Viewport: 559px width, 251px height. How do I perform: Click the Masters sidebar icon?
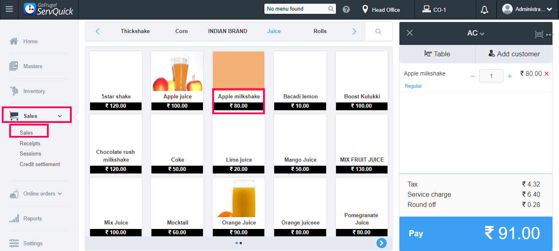14,66
